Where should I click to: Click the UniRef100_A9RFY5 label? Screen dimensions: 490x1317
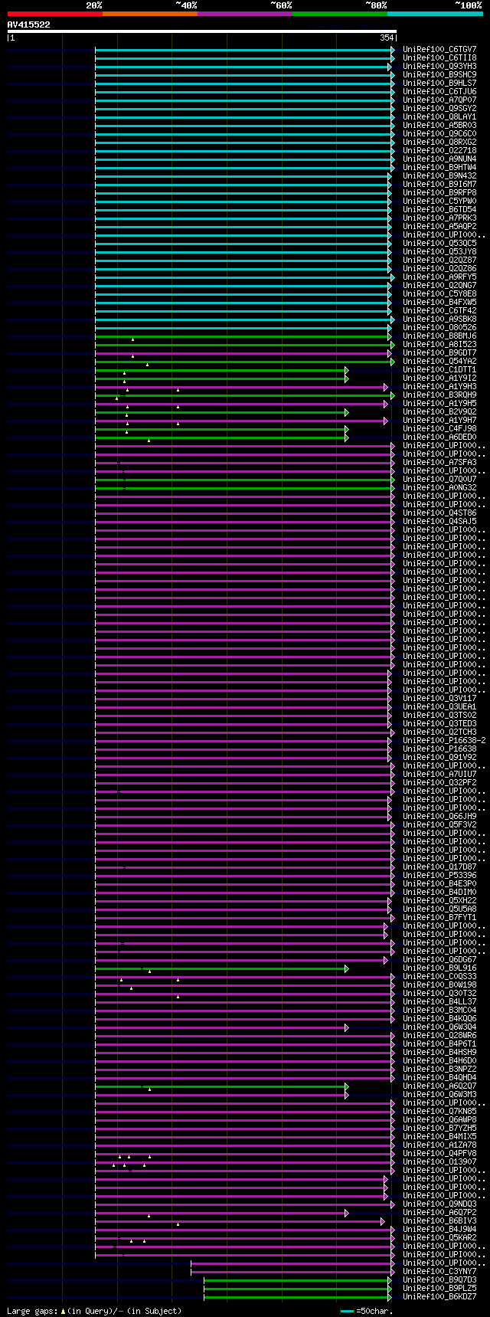pos(439,277)
